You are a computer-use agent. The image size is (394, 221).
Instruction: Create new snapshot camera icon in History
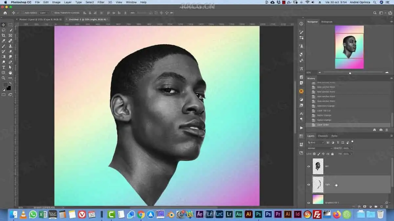coord(381,130)
